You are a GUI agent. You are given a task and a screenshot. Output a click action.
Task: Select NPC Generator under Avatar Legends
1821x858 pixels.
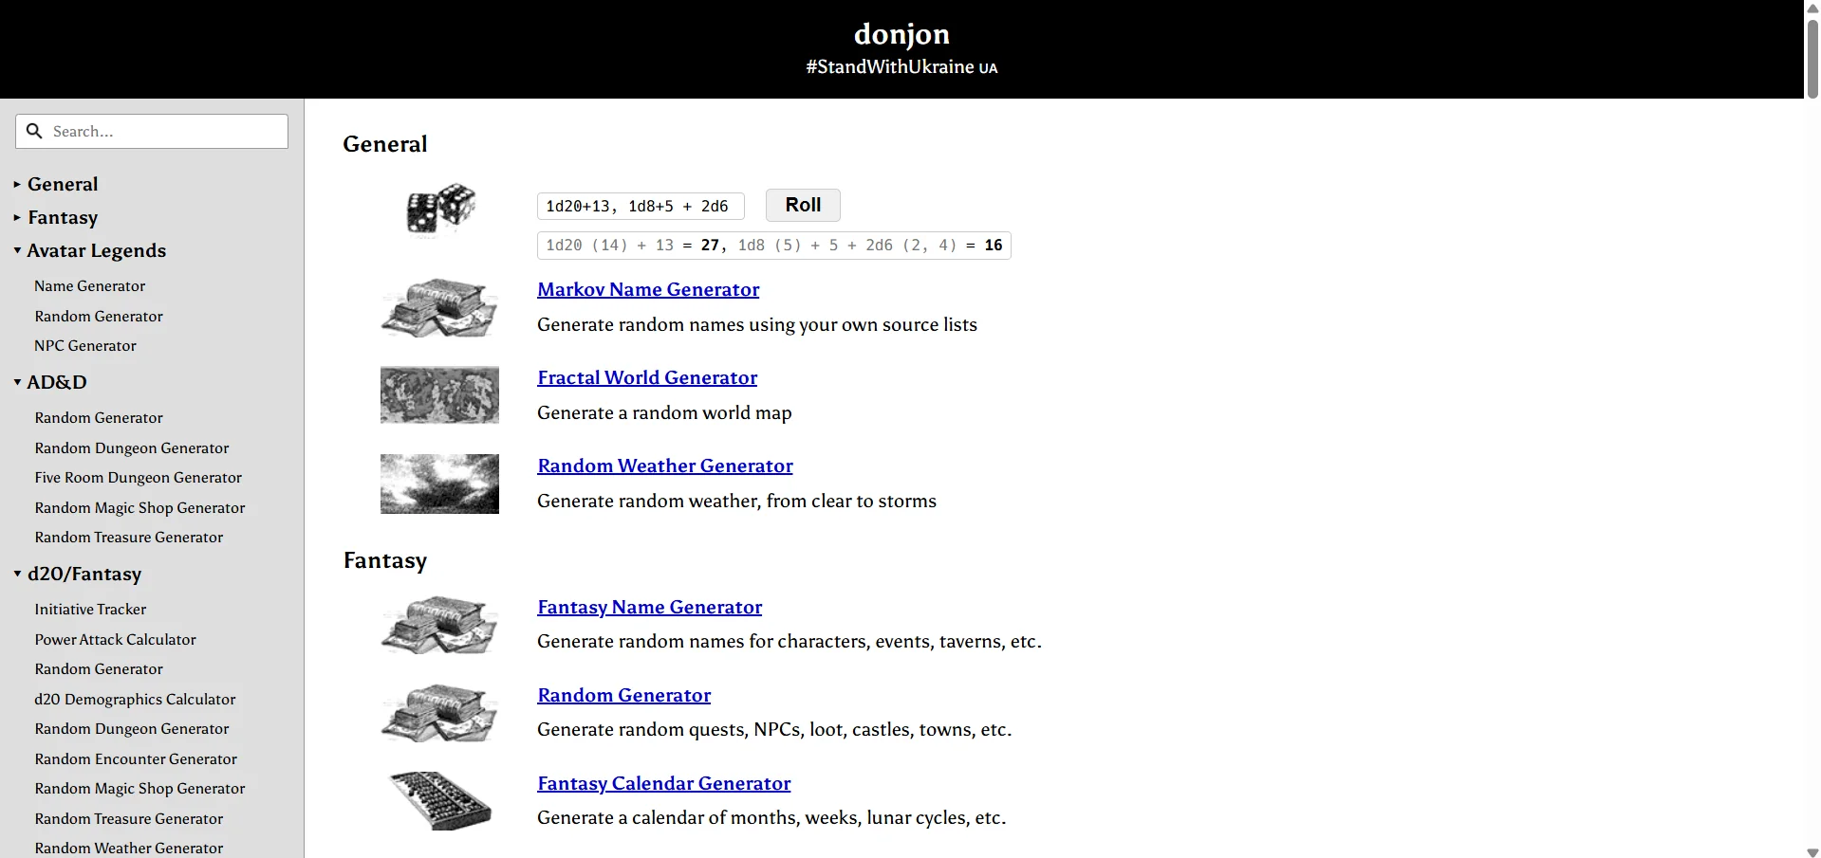click(x=85, y=345)
